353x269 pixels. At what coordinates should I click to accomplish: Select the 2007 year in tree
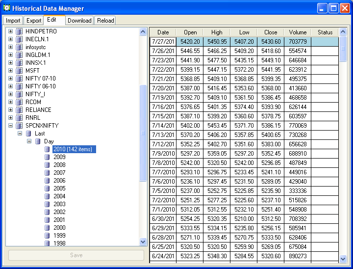(x=59, y=173)
